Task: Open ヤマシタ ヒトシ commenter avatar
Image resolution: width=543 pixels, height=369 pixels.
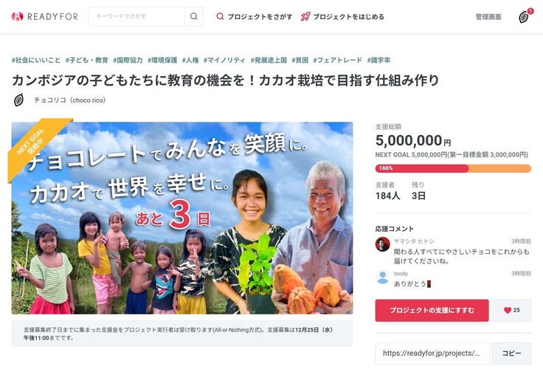Action: [383, 244]
